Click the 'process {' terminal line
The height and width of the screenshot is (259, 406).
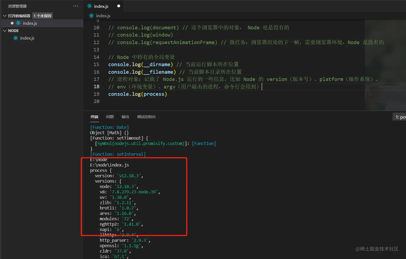(101, 170)
